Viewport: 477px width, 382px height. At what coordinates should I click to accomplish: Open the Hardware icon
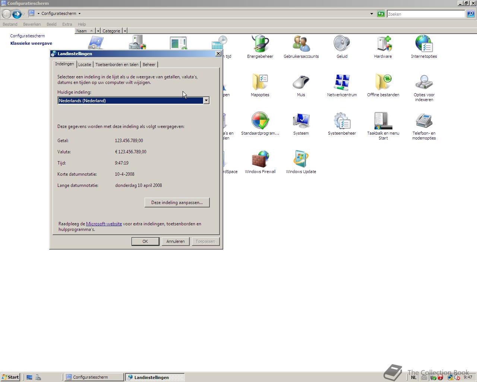pos(383,44)
